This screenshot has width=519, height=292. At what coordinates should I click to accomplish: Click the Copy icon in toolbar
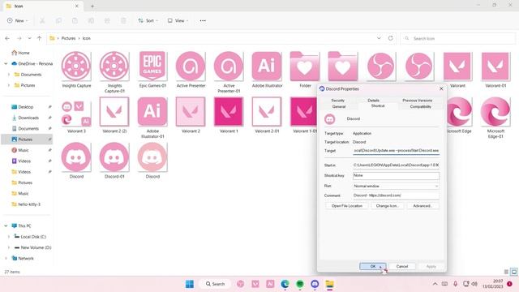(x=58, y=20)
